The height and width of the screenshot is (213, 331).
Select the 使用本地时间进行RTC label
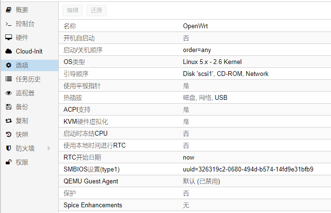click(95, 146)
